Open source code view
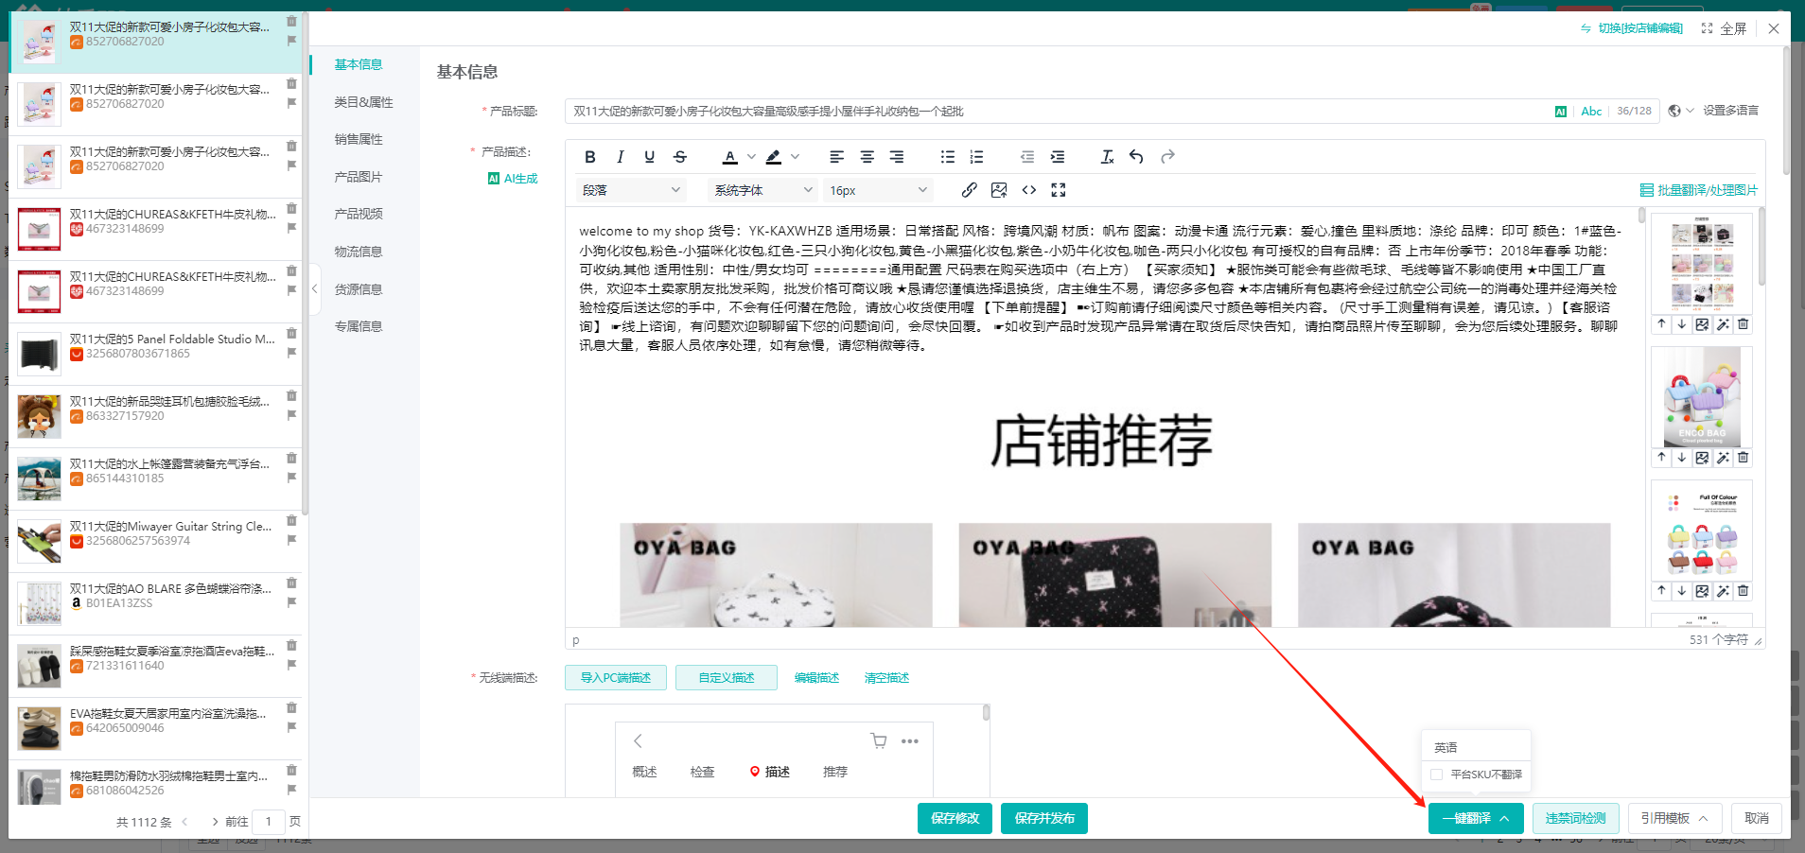This screenshot has width=1805, height=853. [x=1029, y=190]
